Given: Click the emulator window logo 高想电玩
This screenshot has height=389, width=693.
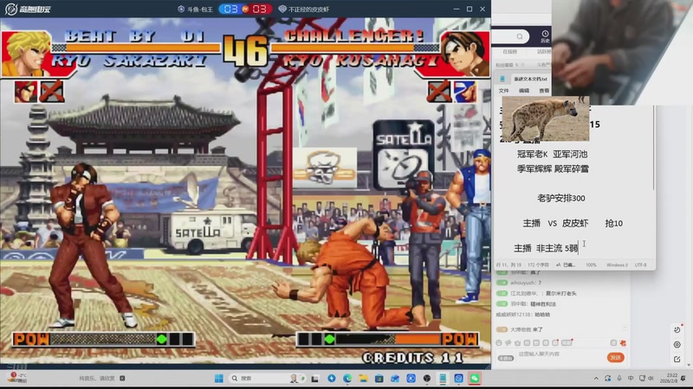Looking at the screenshot, I should click(28, 9).
